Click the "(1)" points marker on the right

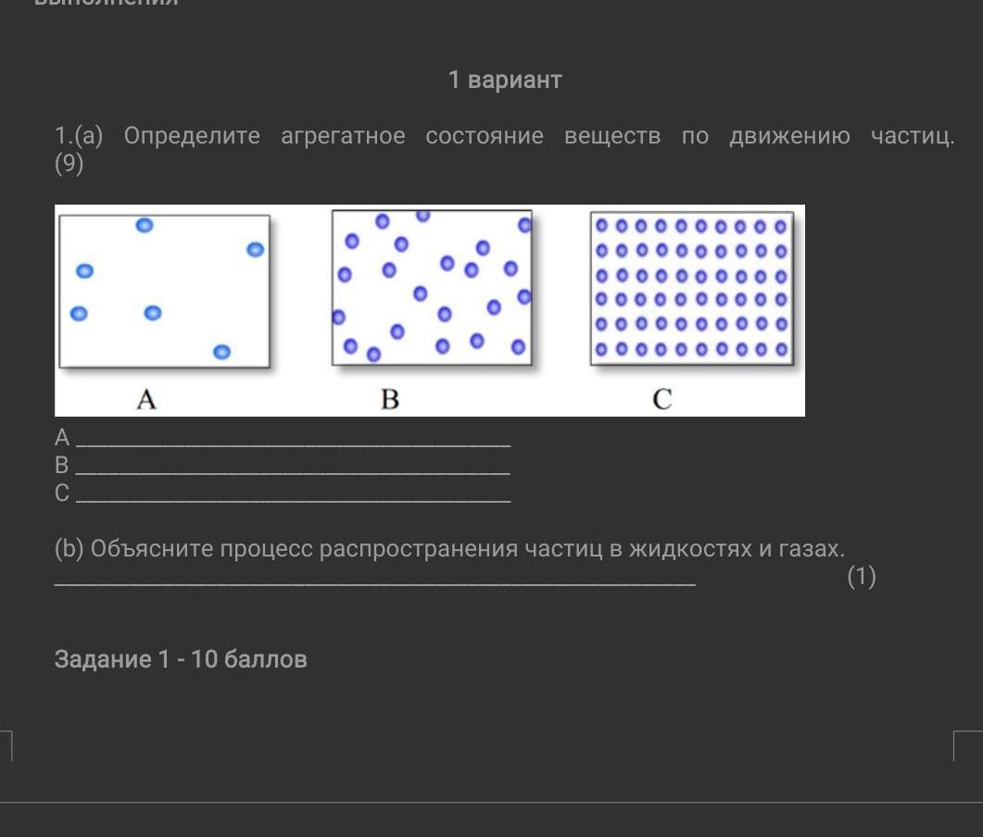click(x=861, y=577)
